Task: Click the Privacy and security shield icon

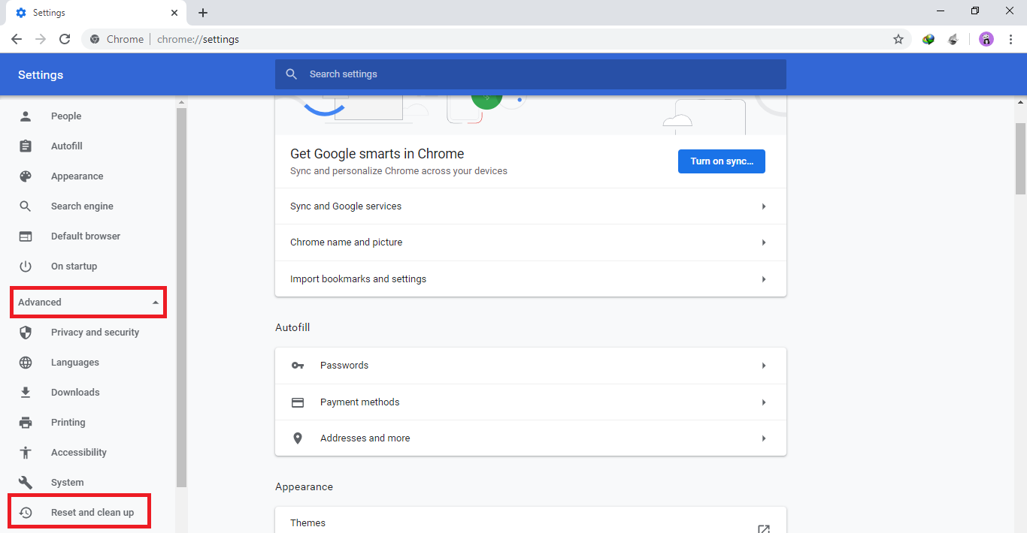Action: [x=26, y=333]
